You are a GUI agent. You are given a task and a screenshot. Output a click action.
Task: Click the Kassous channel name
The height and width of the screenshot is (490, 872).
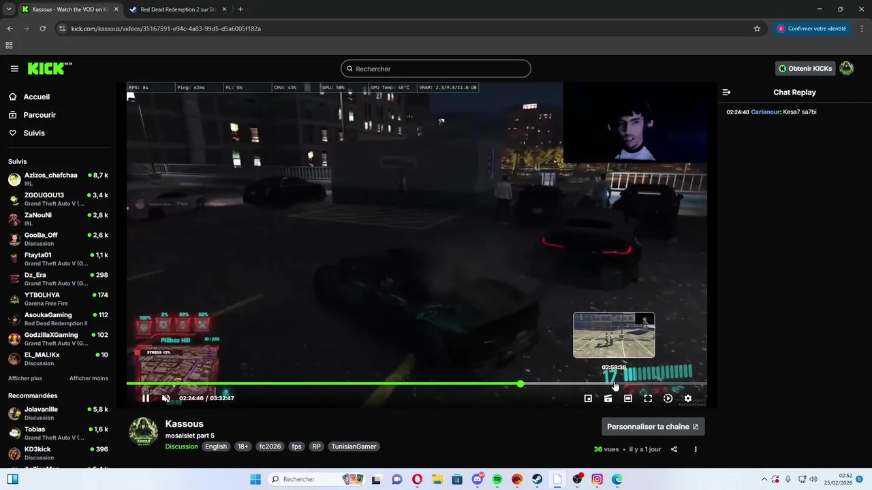[x=184, y=424]
